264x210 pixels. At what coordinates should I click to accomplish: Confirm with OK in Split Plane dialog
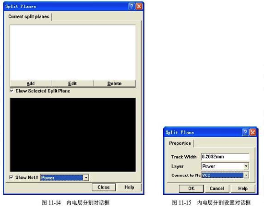click(191, 188)
